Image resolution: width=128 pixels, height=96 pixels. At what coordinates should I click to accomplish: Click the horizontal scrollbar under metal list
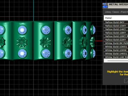click(116, 61)
